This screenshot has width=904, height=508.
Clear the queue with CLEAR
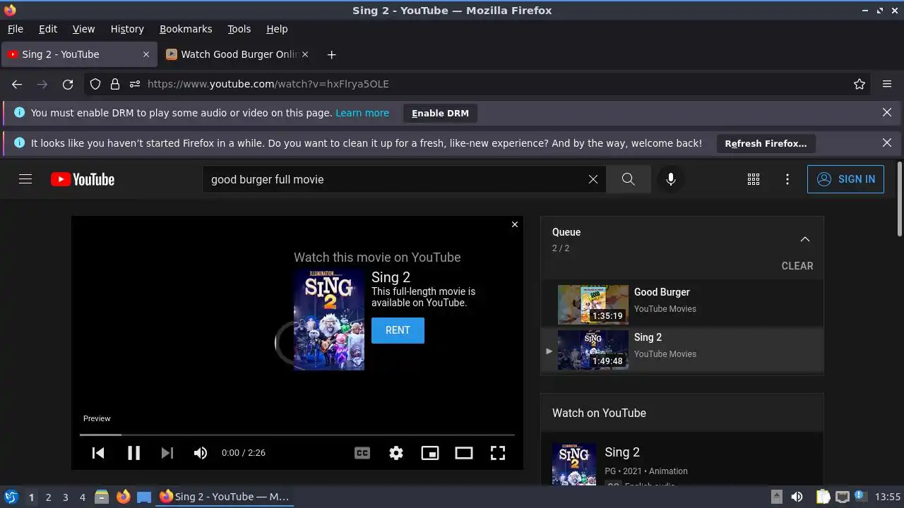[x=797, y=266]
